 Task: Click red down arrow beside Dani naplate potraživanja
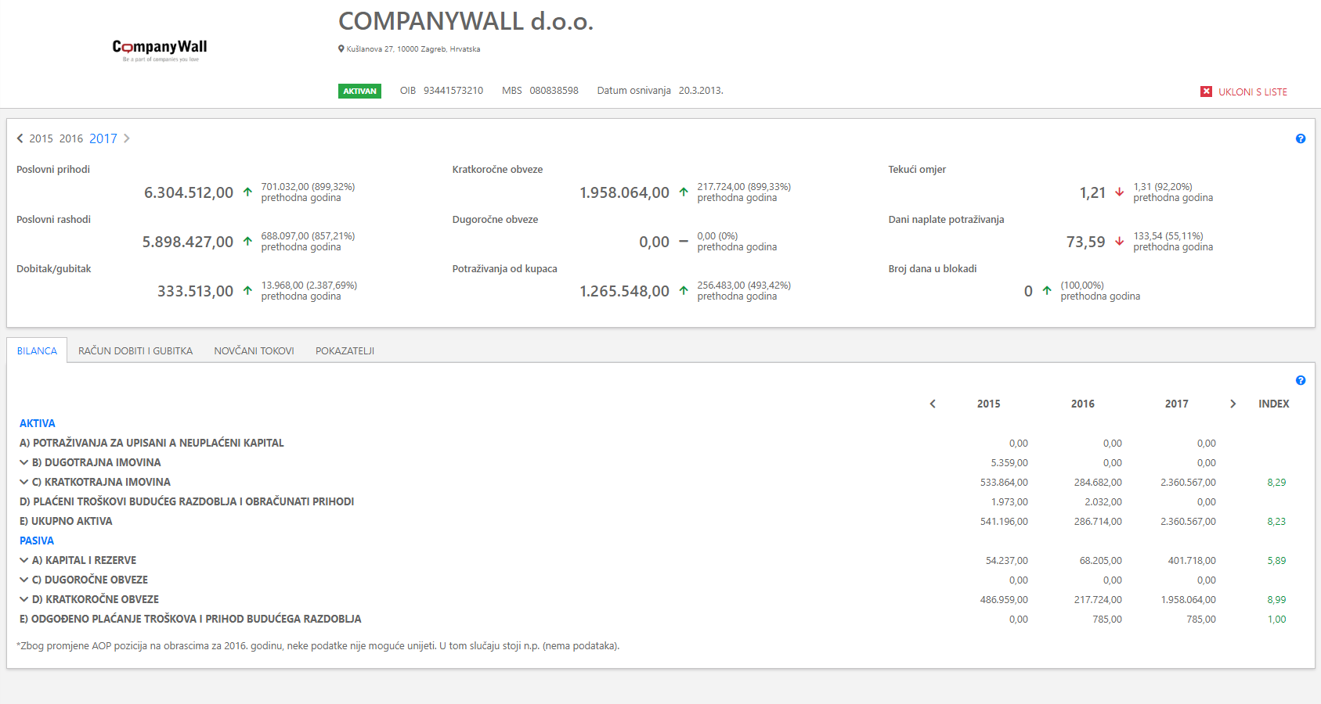click(x=1120, y=241)
